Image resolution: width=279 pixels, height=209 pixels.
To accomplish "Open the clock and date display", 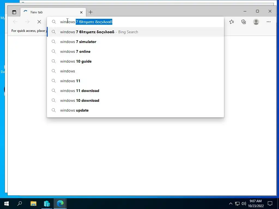I will click(256, 204).
